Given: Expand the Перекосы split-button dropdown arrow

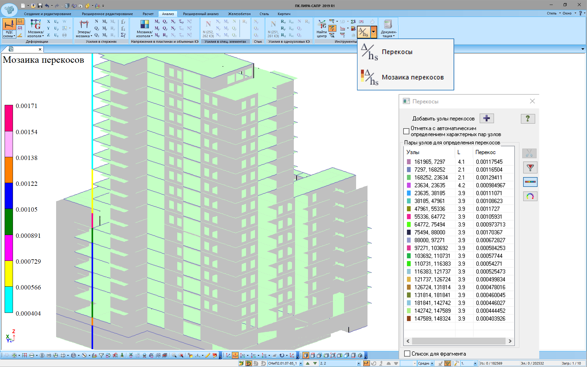Looking at the screenshot, I should 373,32.
